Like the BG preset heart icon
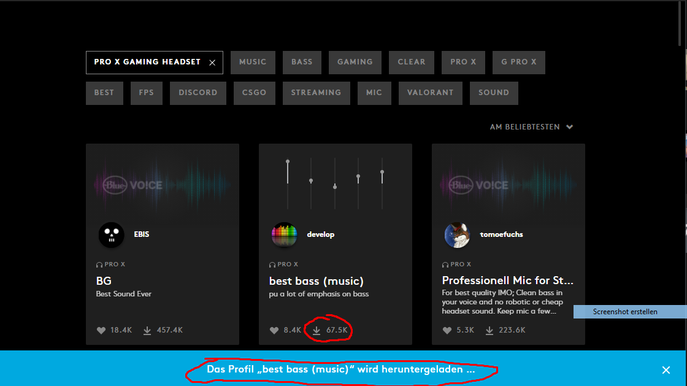This screenshot has width=687, height=386. (x=101, y=330)
